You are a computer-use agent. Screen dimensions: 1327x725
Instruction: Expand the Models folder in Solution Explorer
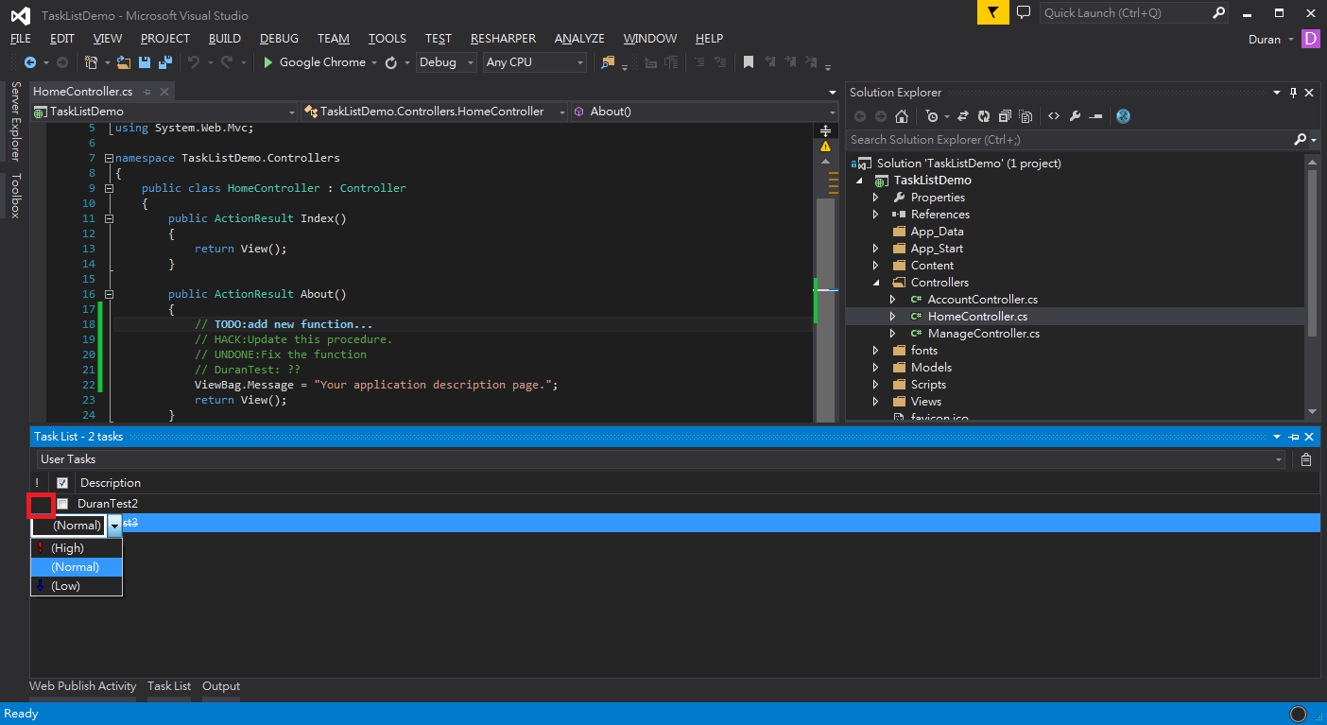tap(876, 368)
